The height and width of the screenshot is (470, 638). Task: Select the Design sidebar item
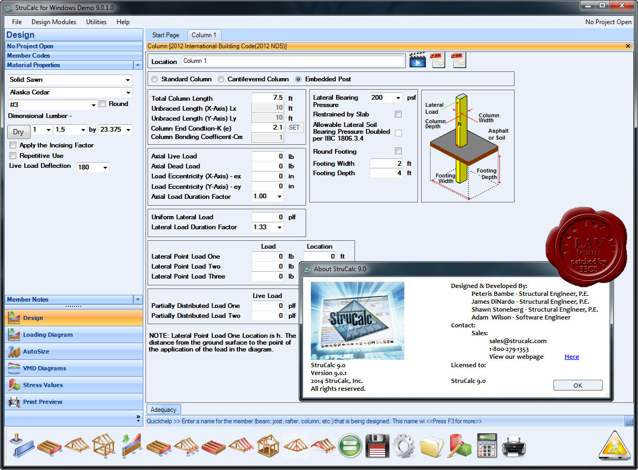(74, 318)
